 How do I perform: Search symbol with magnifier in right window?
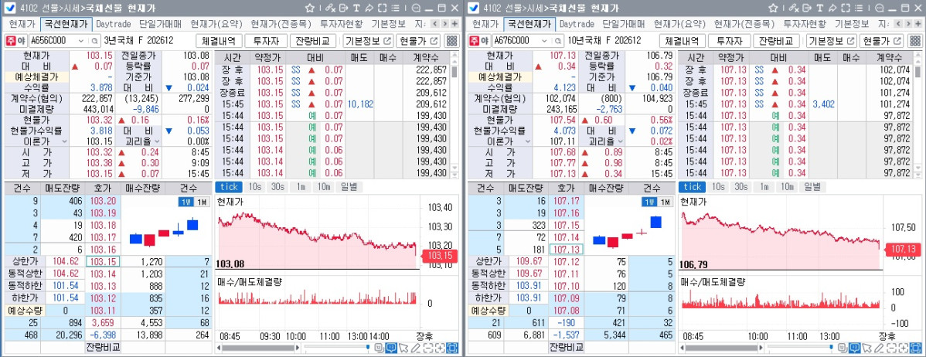coord(557,41)
